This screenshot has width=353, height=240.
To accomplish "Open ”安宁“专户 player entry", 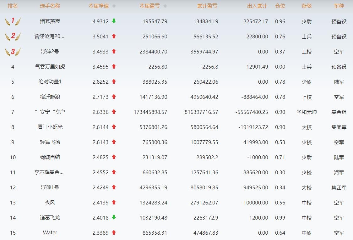I will [50, 112].
